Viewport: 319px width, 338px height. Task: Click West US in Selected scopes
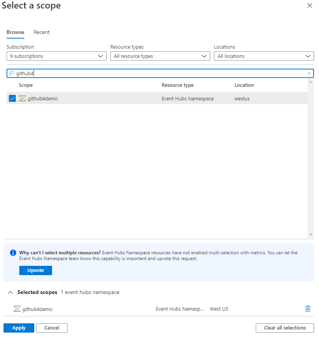[x=219, y=309]
